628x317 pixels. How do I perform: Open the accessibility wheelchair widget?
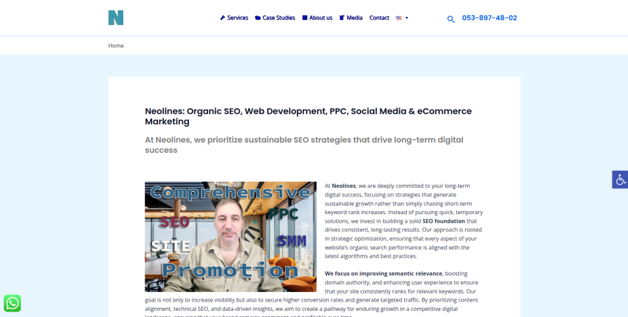[x=620, y=179]
